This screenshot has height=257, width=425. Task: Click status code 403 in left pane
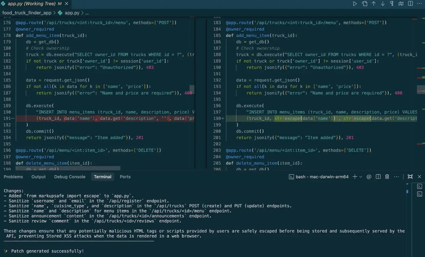pyautogui.click(x=150, y=67)
